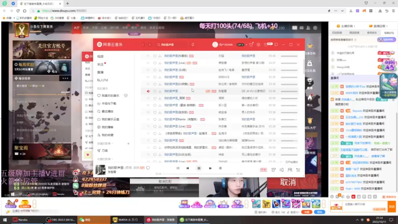Viewport: 398px width, 224px height.
Task: Open NetEase Music settings gear
Action: 258,45
